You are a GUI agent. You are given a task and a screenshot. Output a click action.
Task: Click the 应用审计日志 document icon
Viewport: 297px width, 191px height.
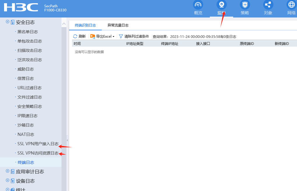pos(13,172)
